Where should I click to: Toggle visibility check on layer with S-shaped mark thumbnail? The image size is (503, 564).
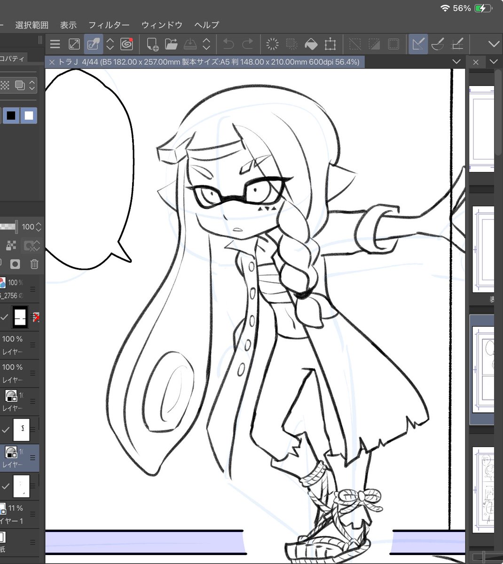tap(5, 430)
